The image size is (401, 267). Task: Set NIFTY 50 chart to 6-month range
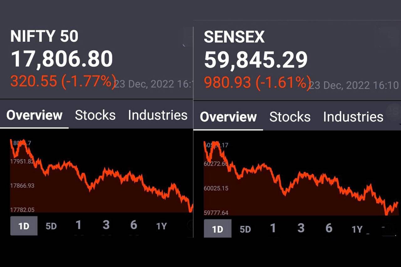(134, 225)
